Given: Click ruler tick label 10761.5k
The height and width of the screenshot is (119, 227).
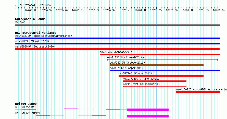Looking at the screenshot, I should [x=203, y=10].
